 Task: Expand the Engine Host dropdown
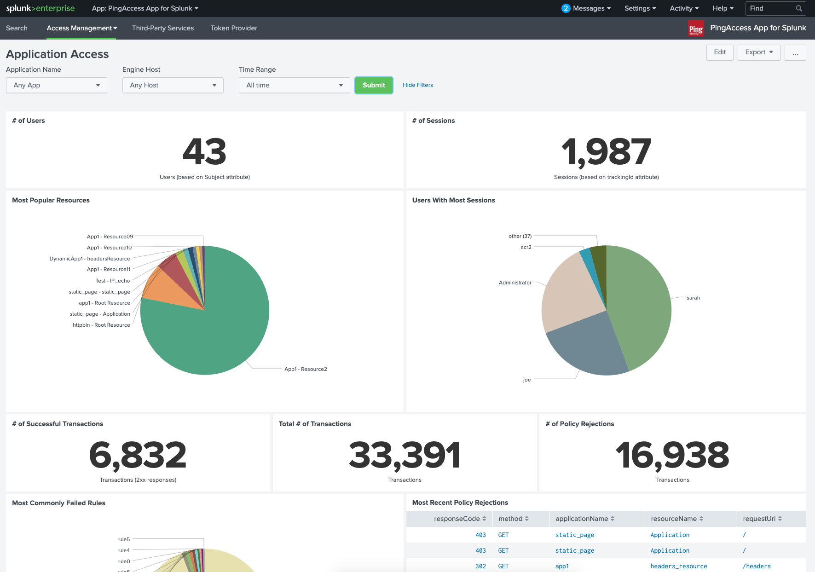[173, 85]
